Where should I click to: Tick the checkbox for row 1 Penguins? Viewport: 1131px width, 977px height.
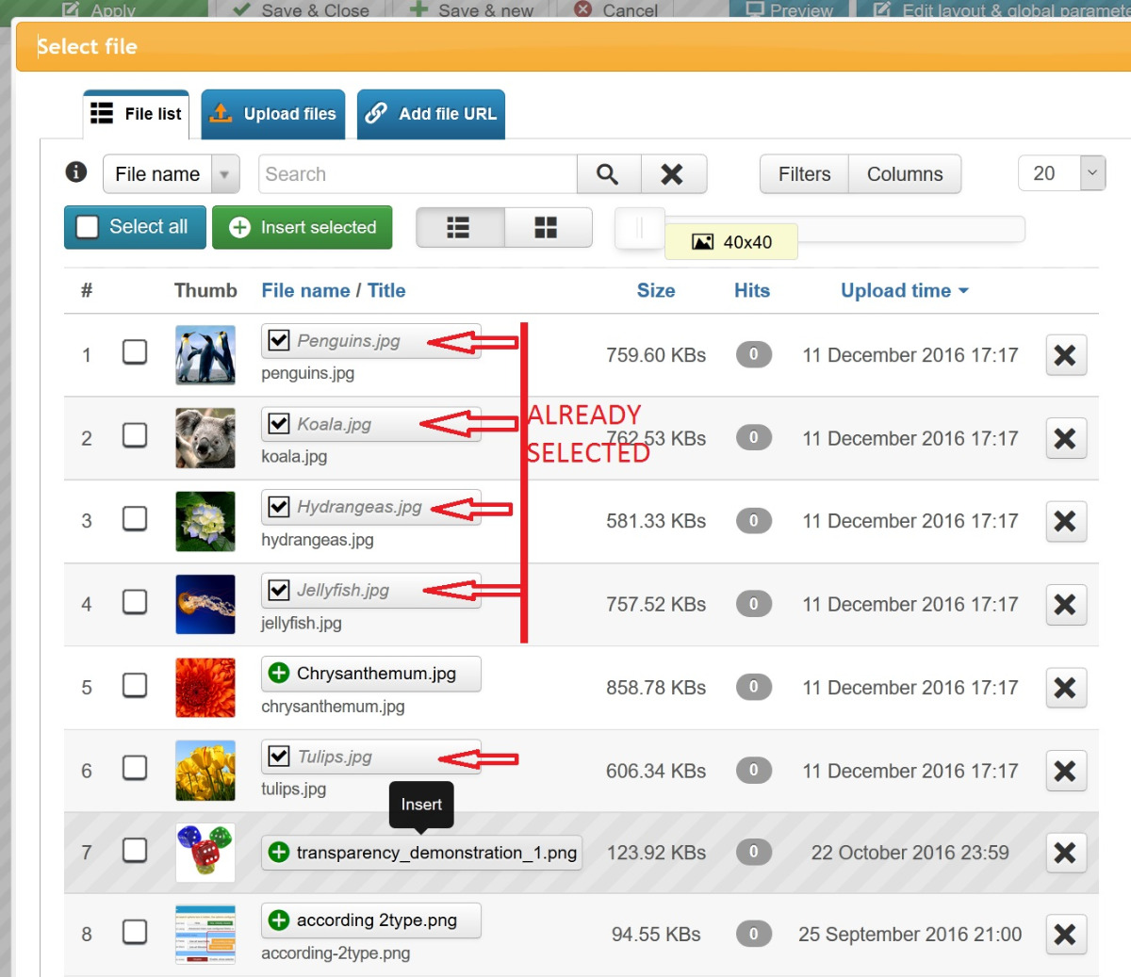point(135,352)
